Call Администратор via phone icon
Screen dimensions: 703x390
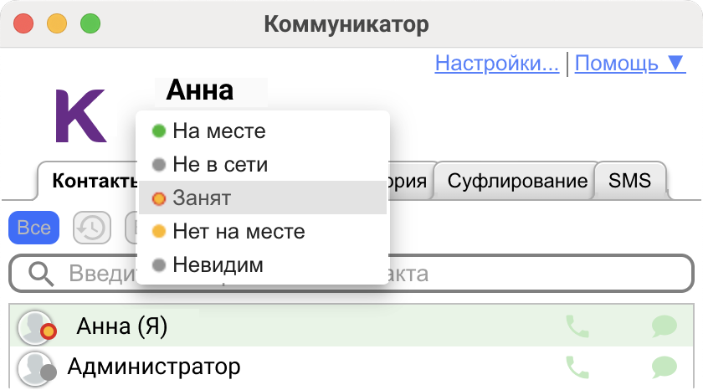pyautogui.click(x=577, y=367)
